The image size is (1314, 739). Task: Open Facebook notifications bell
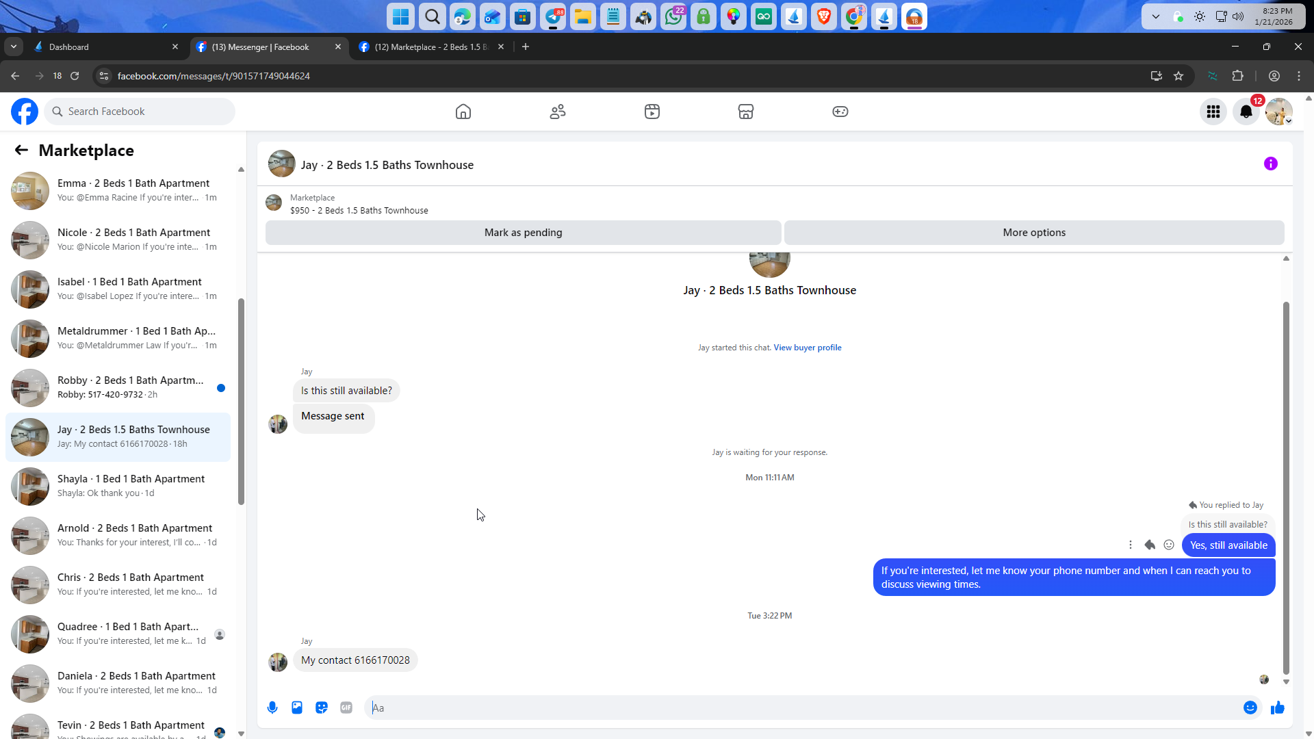[x=1246, y=112]
